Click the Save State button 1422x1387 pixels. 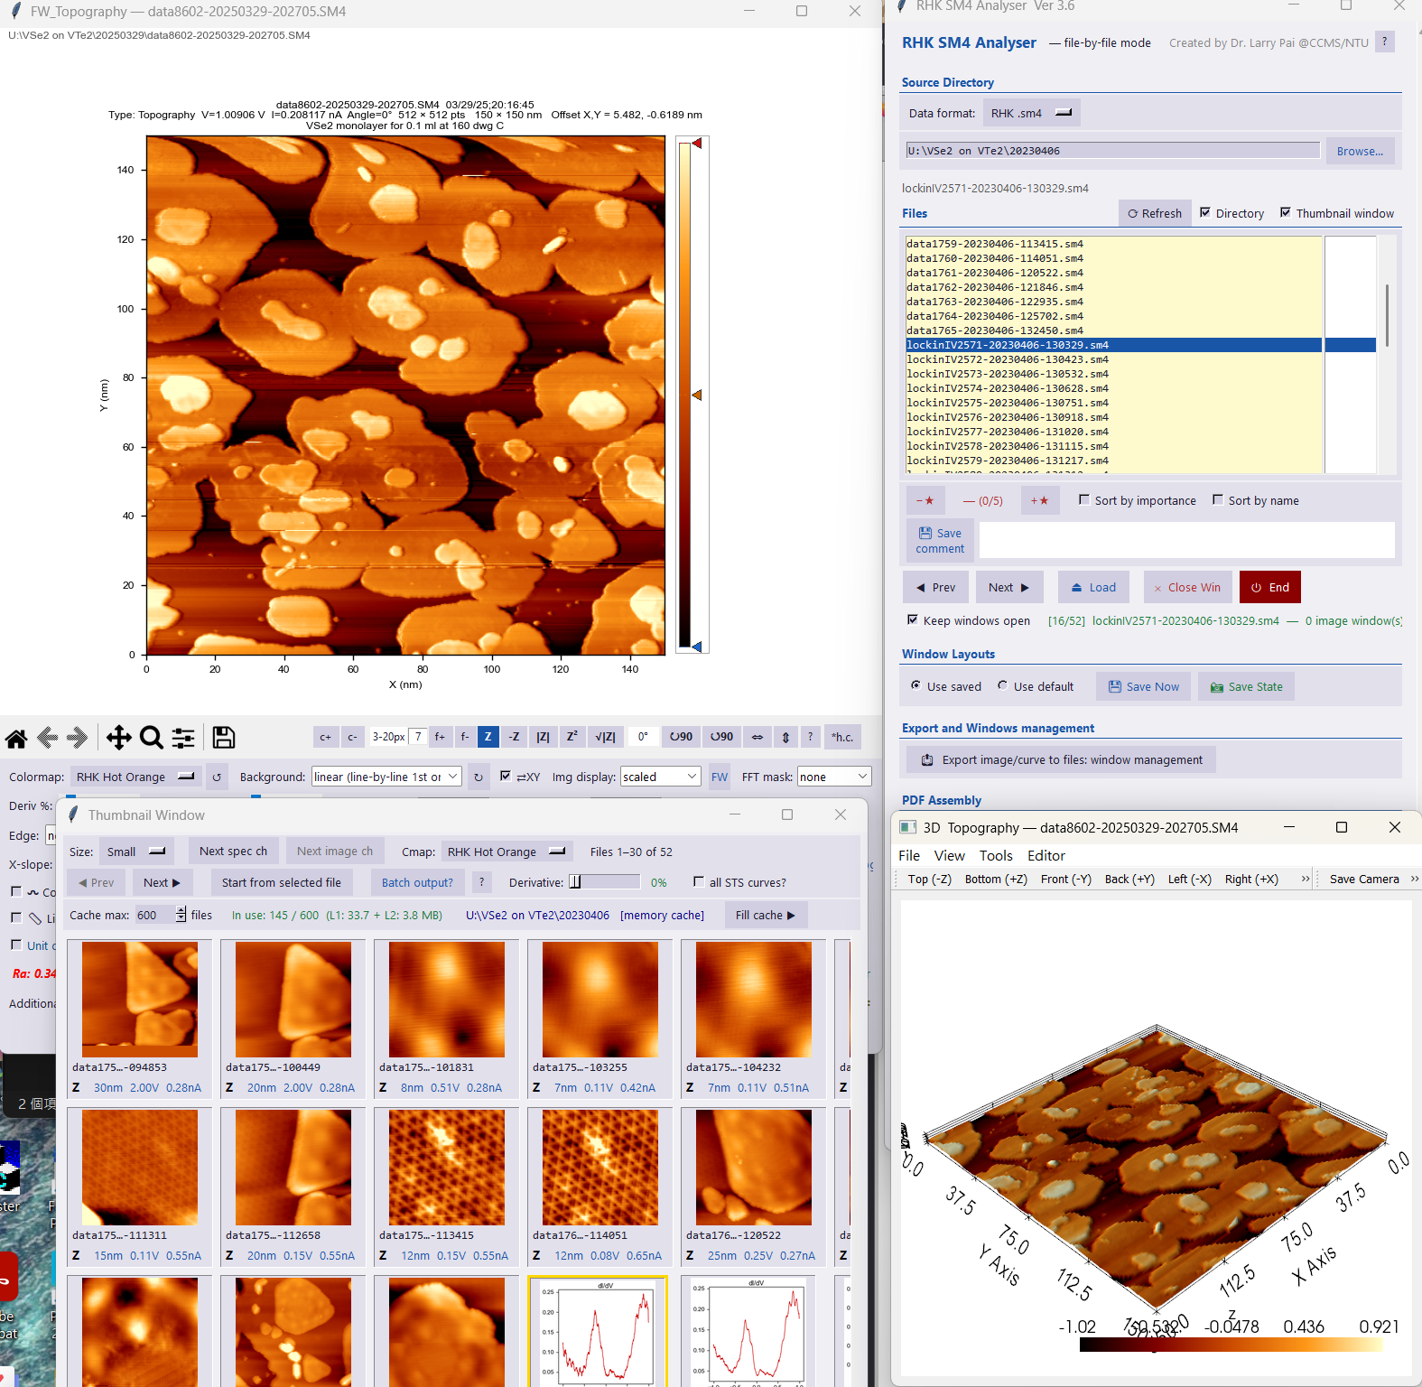tap(1247, 686)
